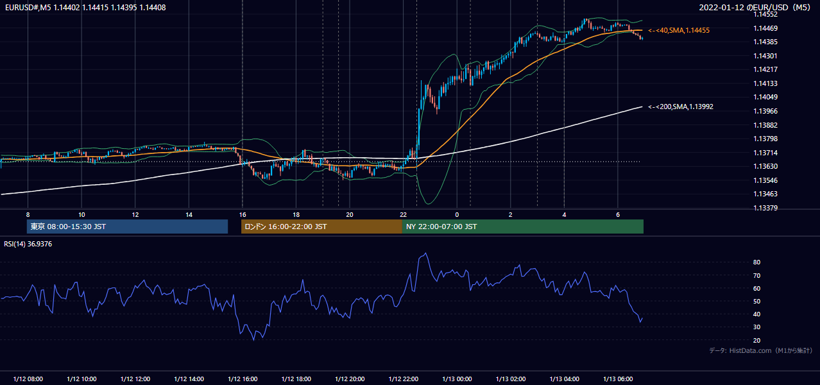Click price axis value 1.13546
Image resolution: width=820 pixels, height=385 pixels.
point(765,180)
